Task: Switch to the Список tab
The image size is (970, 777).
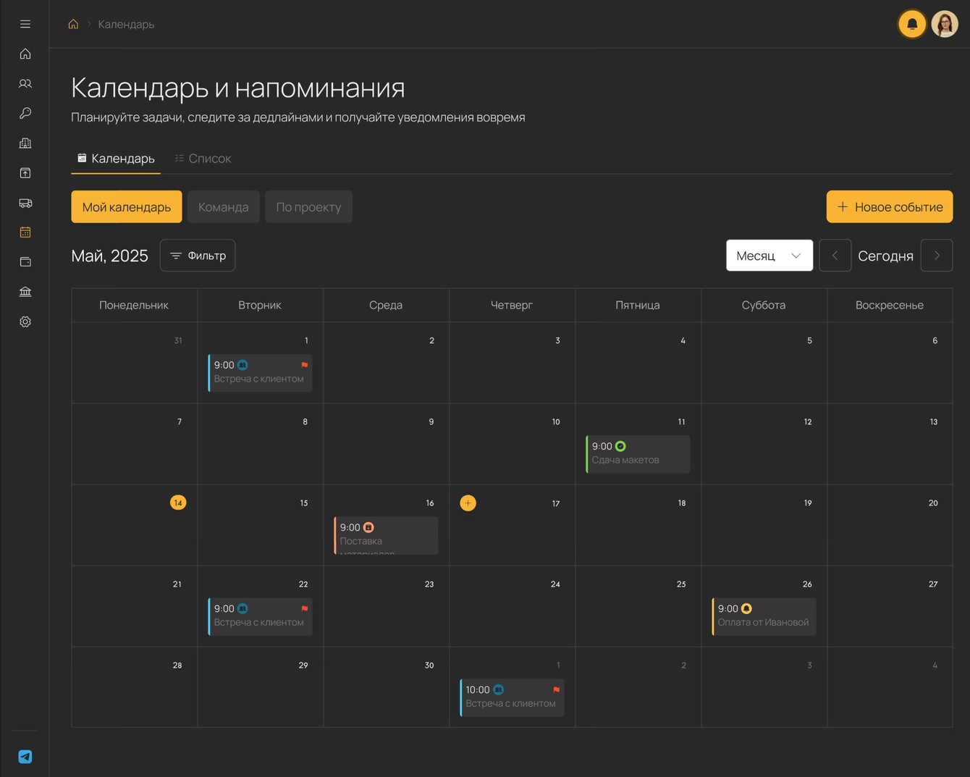Action: [203, 158]
